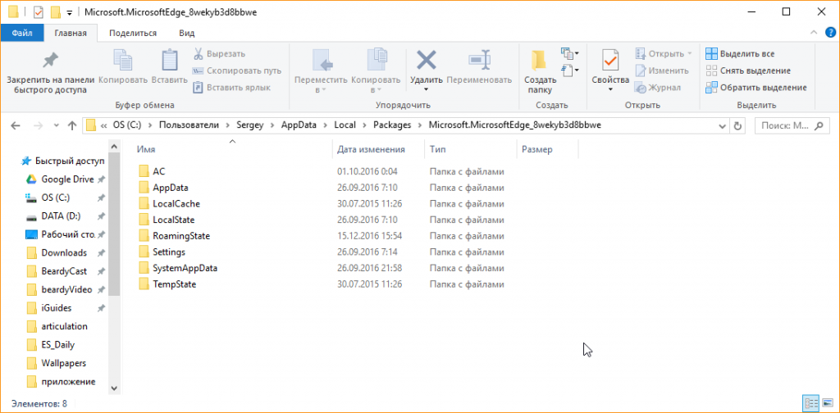Open the Файл (File) menu tab
Screen dimensions: 840x413
coord(22,33)
